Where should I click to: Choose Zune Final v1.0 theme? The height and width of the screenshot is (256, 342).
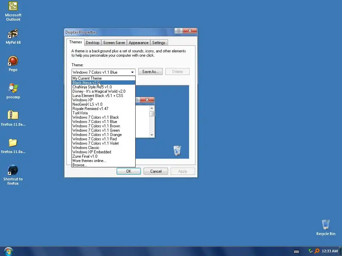(104, 156)
